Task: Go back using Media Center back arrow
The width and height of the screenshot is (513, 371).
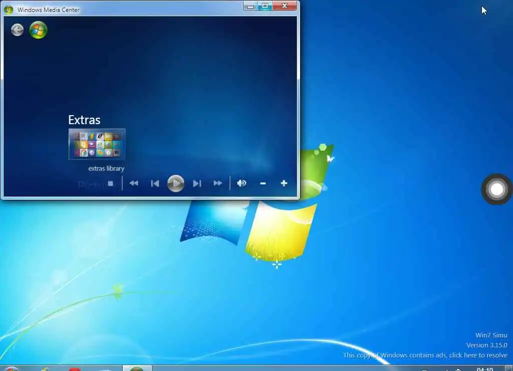Action: pyautogui.click(x=18, y=30)
